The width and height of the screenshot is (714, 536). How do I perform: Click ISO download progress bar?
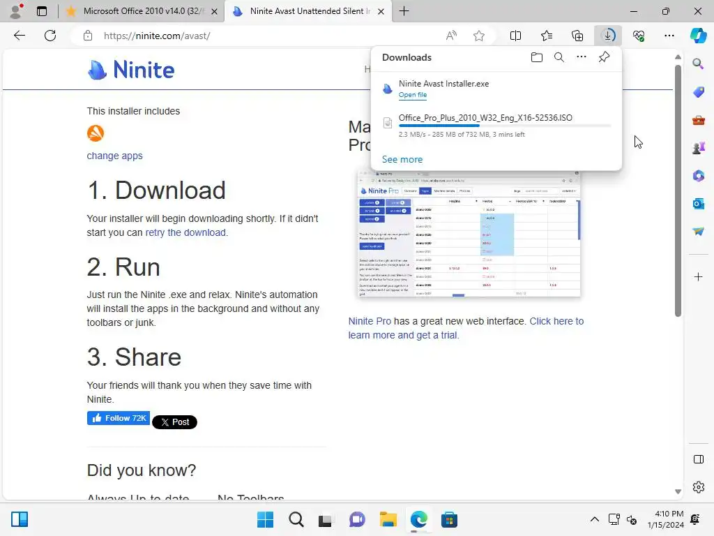tap(505, 126)
